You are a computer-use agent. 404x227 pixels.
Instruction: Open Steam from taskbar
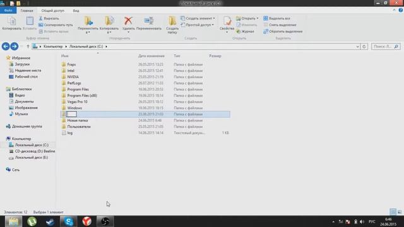pyautogui.click(x=50, y=221)
